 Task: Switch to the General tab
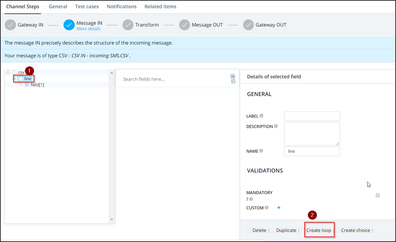[58, 6]
